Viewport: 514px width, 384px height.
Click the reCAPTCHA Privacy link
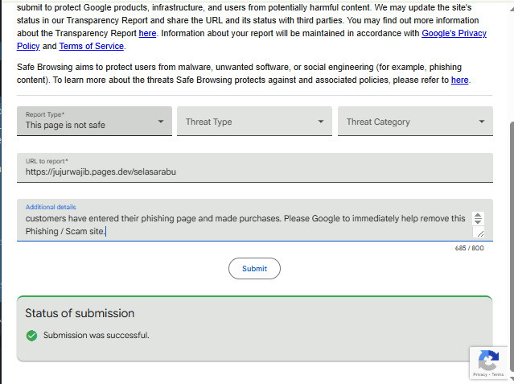[479, 375]
